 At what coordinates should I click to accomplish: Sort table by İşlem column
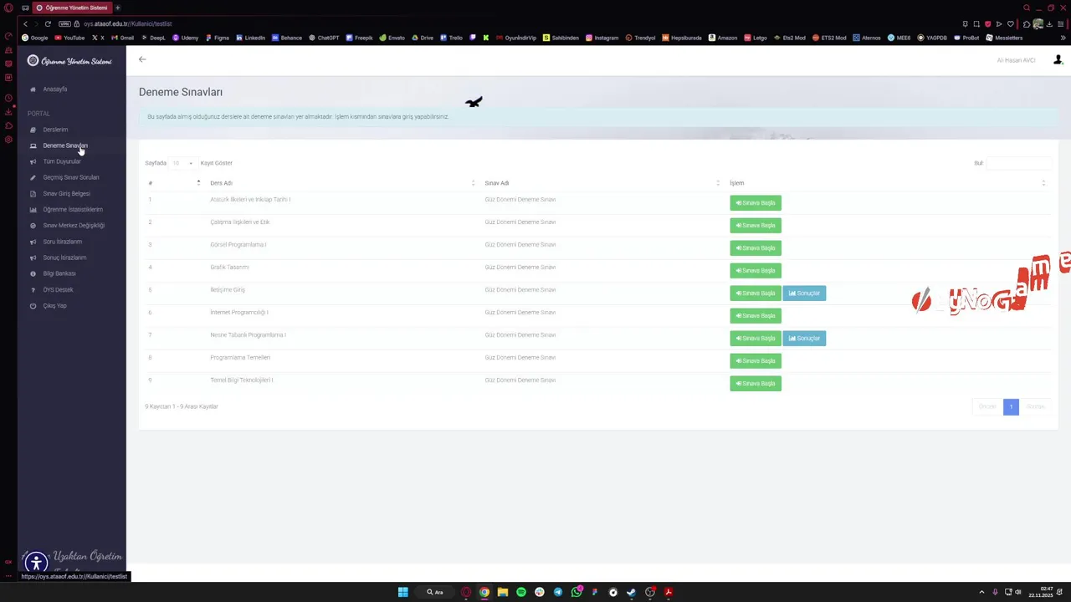coord(887,183)
